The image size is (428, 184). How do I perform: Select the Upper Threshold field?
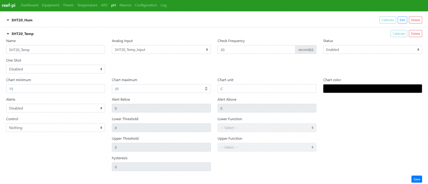point(161,147)
